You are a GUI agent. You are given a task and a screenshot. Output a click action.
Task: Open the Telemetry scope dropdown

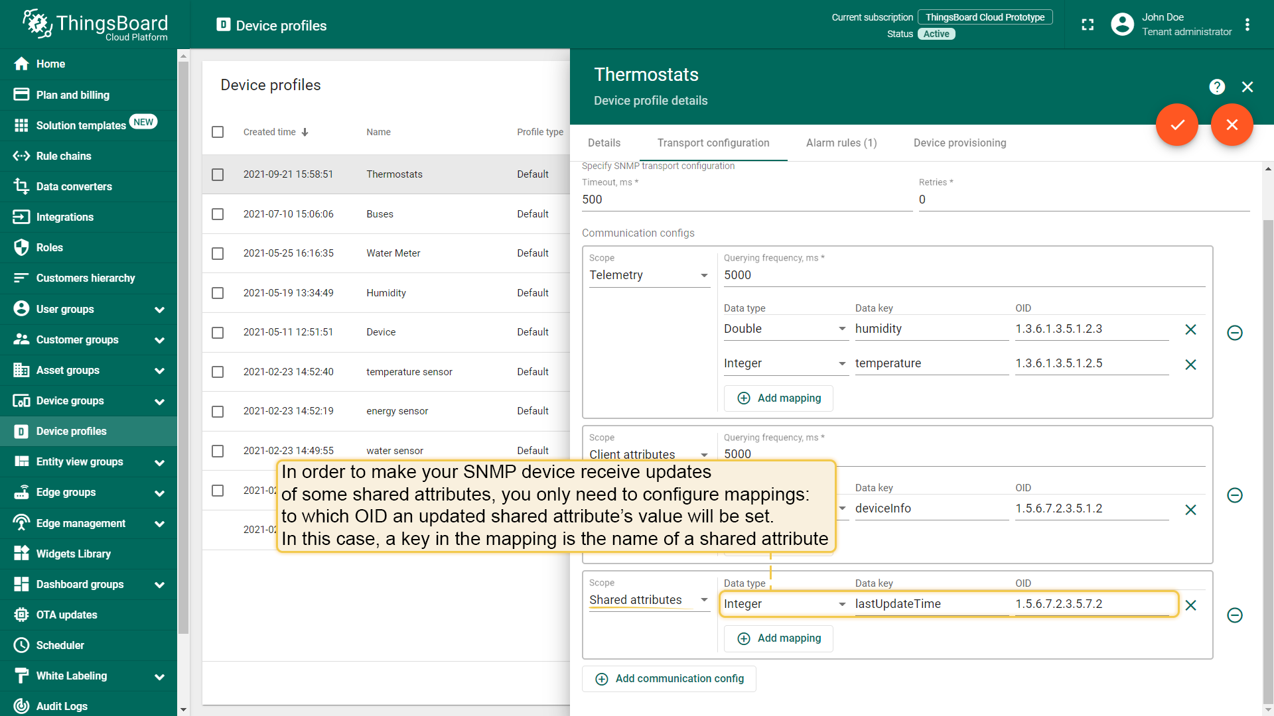tap(649, 275)
